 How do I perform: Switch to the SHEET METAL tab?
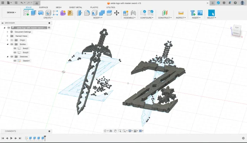point(76,7)
